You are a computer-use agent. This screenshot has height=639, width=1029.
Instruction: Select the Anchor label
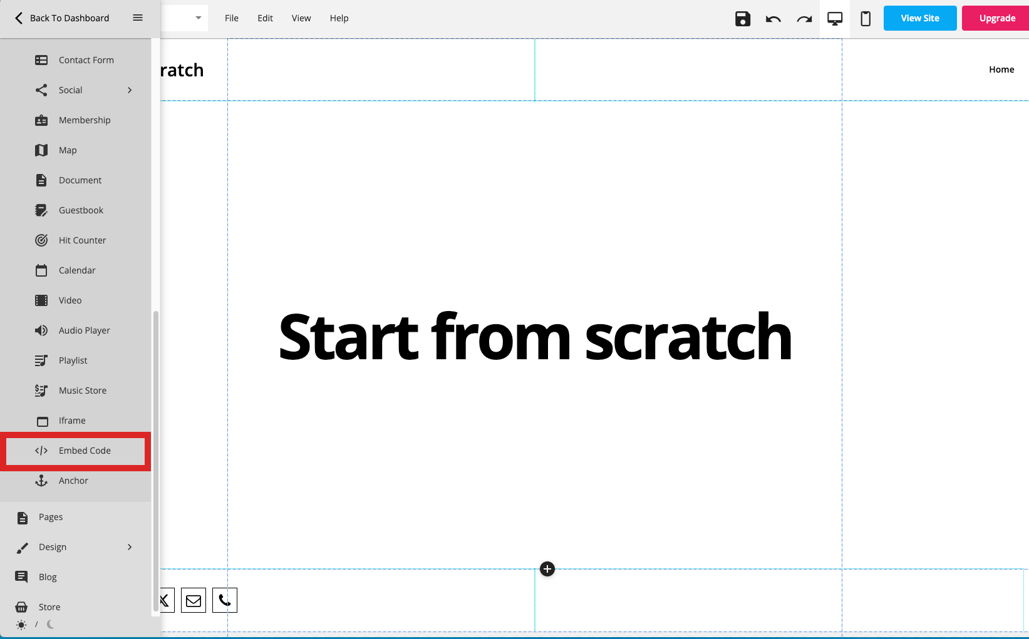coord(73,481)
